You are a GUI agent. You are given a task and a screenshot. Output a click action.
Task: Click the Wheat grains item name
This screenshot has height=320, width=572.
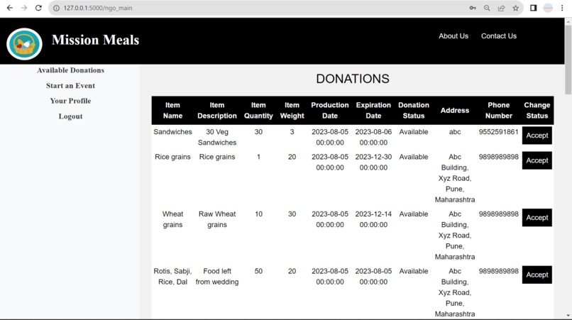click(x=172, y=219)
